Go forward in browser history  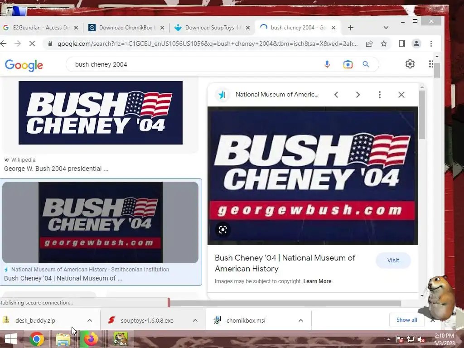[18, 44]
